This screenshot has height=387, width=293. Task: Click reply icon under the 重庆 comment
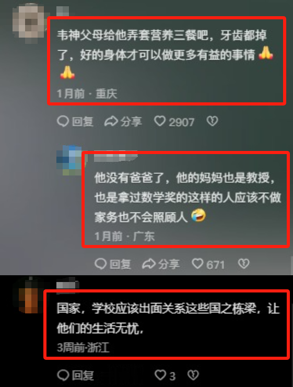point(63,121)
